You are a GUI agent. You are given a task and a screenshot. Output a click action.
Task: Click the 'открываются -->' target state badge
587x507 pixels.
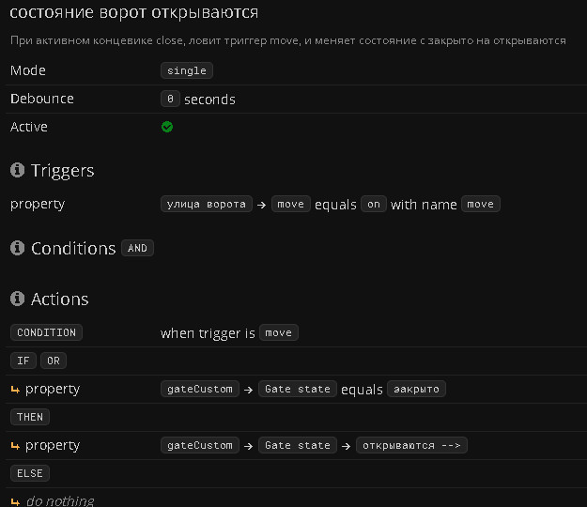412,445
